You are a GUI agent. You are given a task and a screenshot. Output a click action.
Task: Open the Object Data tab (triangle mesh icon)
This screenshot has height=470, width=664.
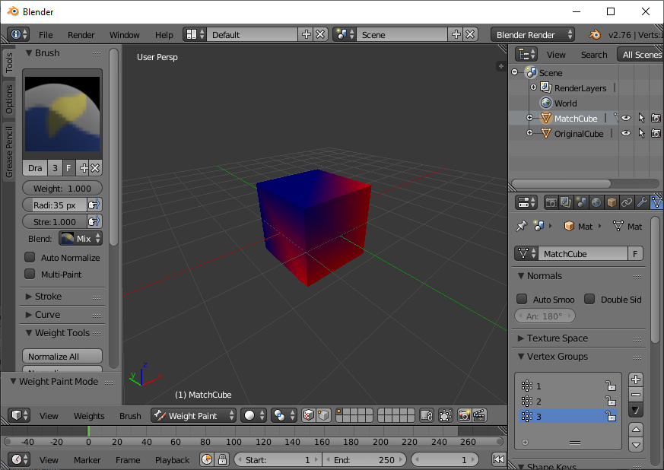[x=657, y=202]
